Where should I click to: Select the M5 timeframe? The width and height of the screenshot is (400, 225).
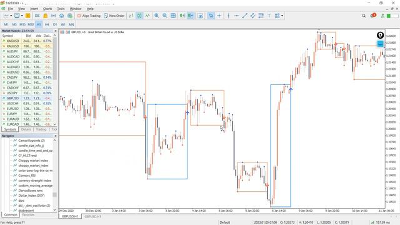point(14,24)
